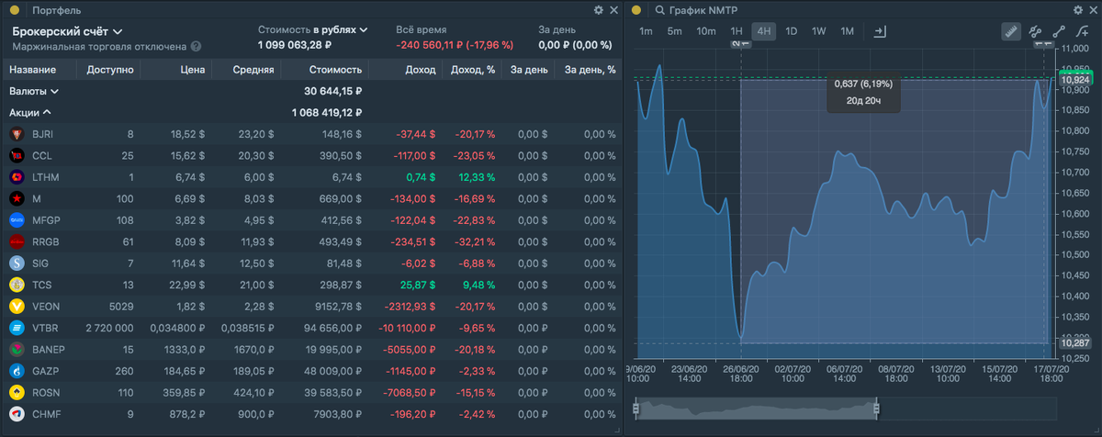The width and height of the screenshot is (1102, 437).
Task: Sort by the Доход, % column header
Action: (472, 70)
